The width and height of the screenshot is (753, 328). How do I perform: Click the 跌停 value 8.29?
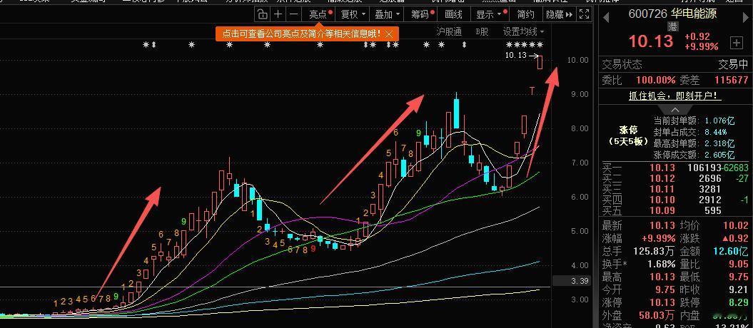pyautogui.click(x=737, y=302)
